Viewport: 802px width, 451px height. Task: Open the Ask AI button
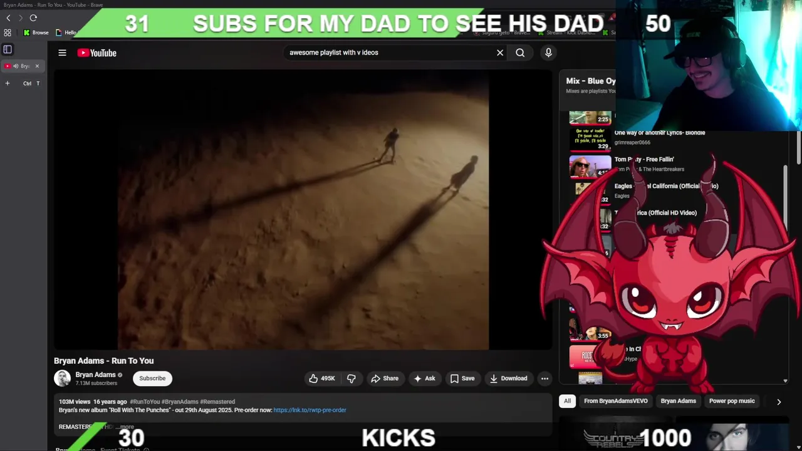424,378
